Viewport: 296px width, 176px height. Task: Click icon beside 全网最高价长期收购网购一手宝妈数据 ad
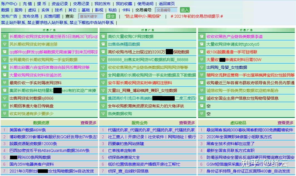tap(5, 60)
